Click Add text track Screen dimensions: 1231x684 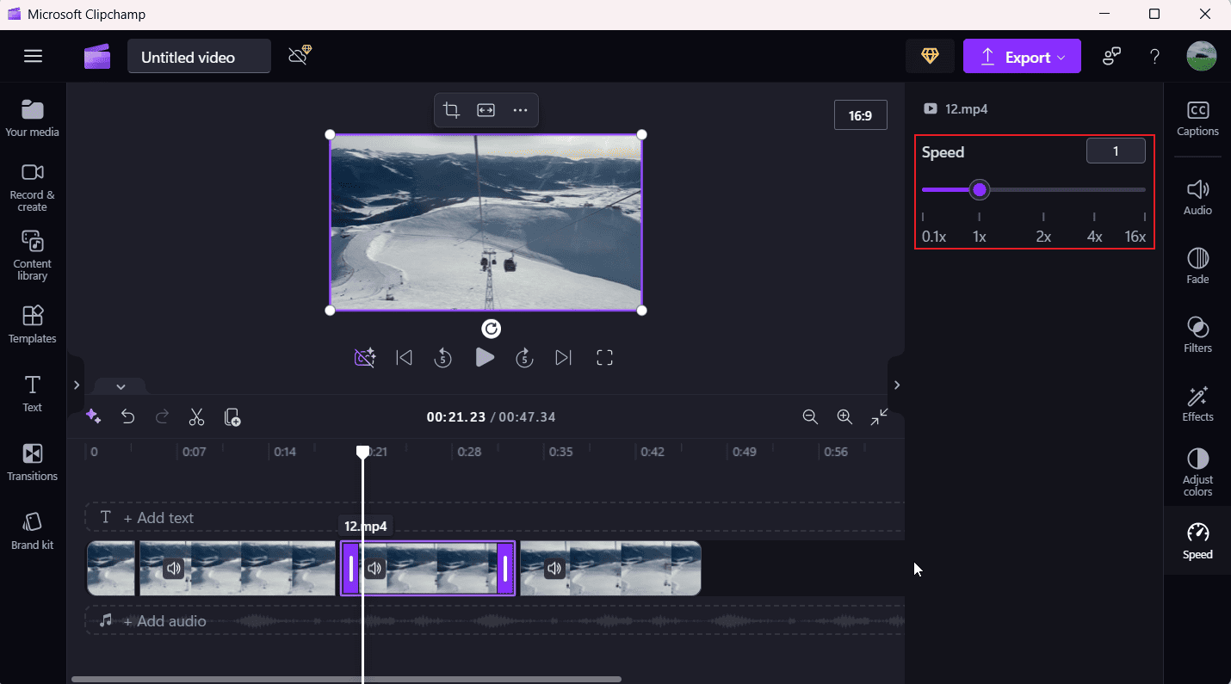(x=158, y=517)
